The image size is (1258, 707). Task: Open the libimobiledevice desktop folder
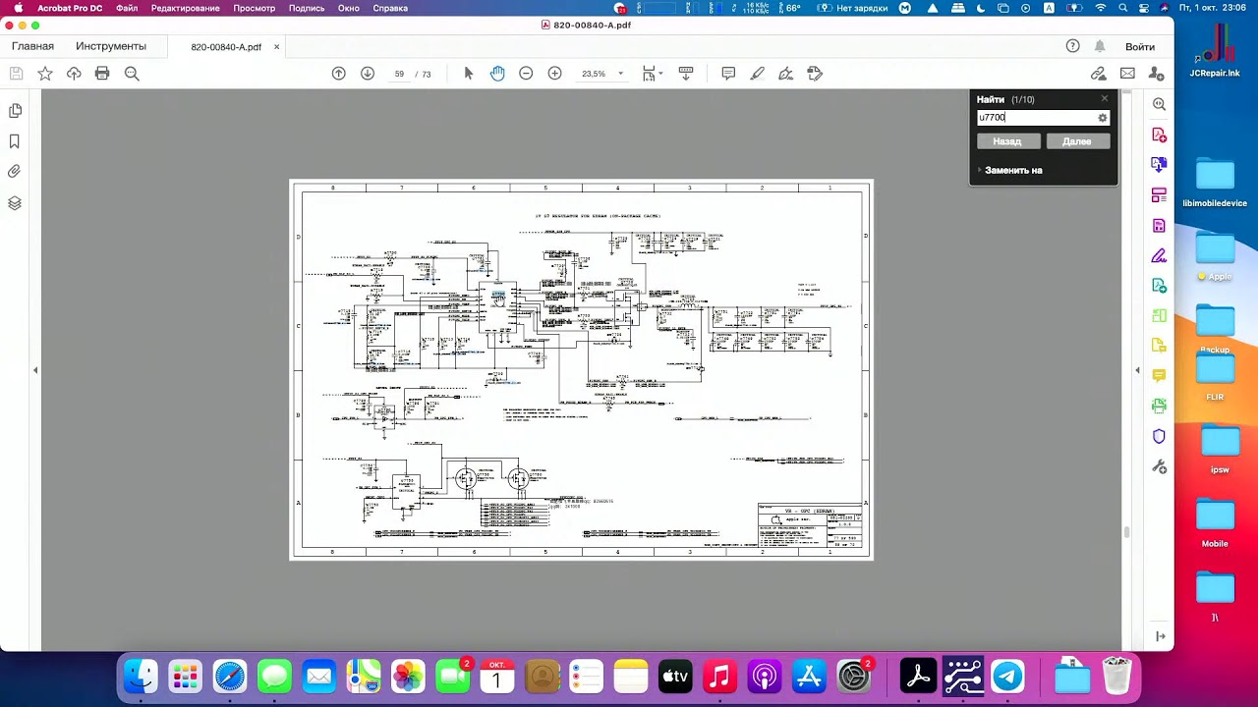click(x=1215, y=184)
